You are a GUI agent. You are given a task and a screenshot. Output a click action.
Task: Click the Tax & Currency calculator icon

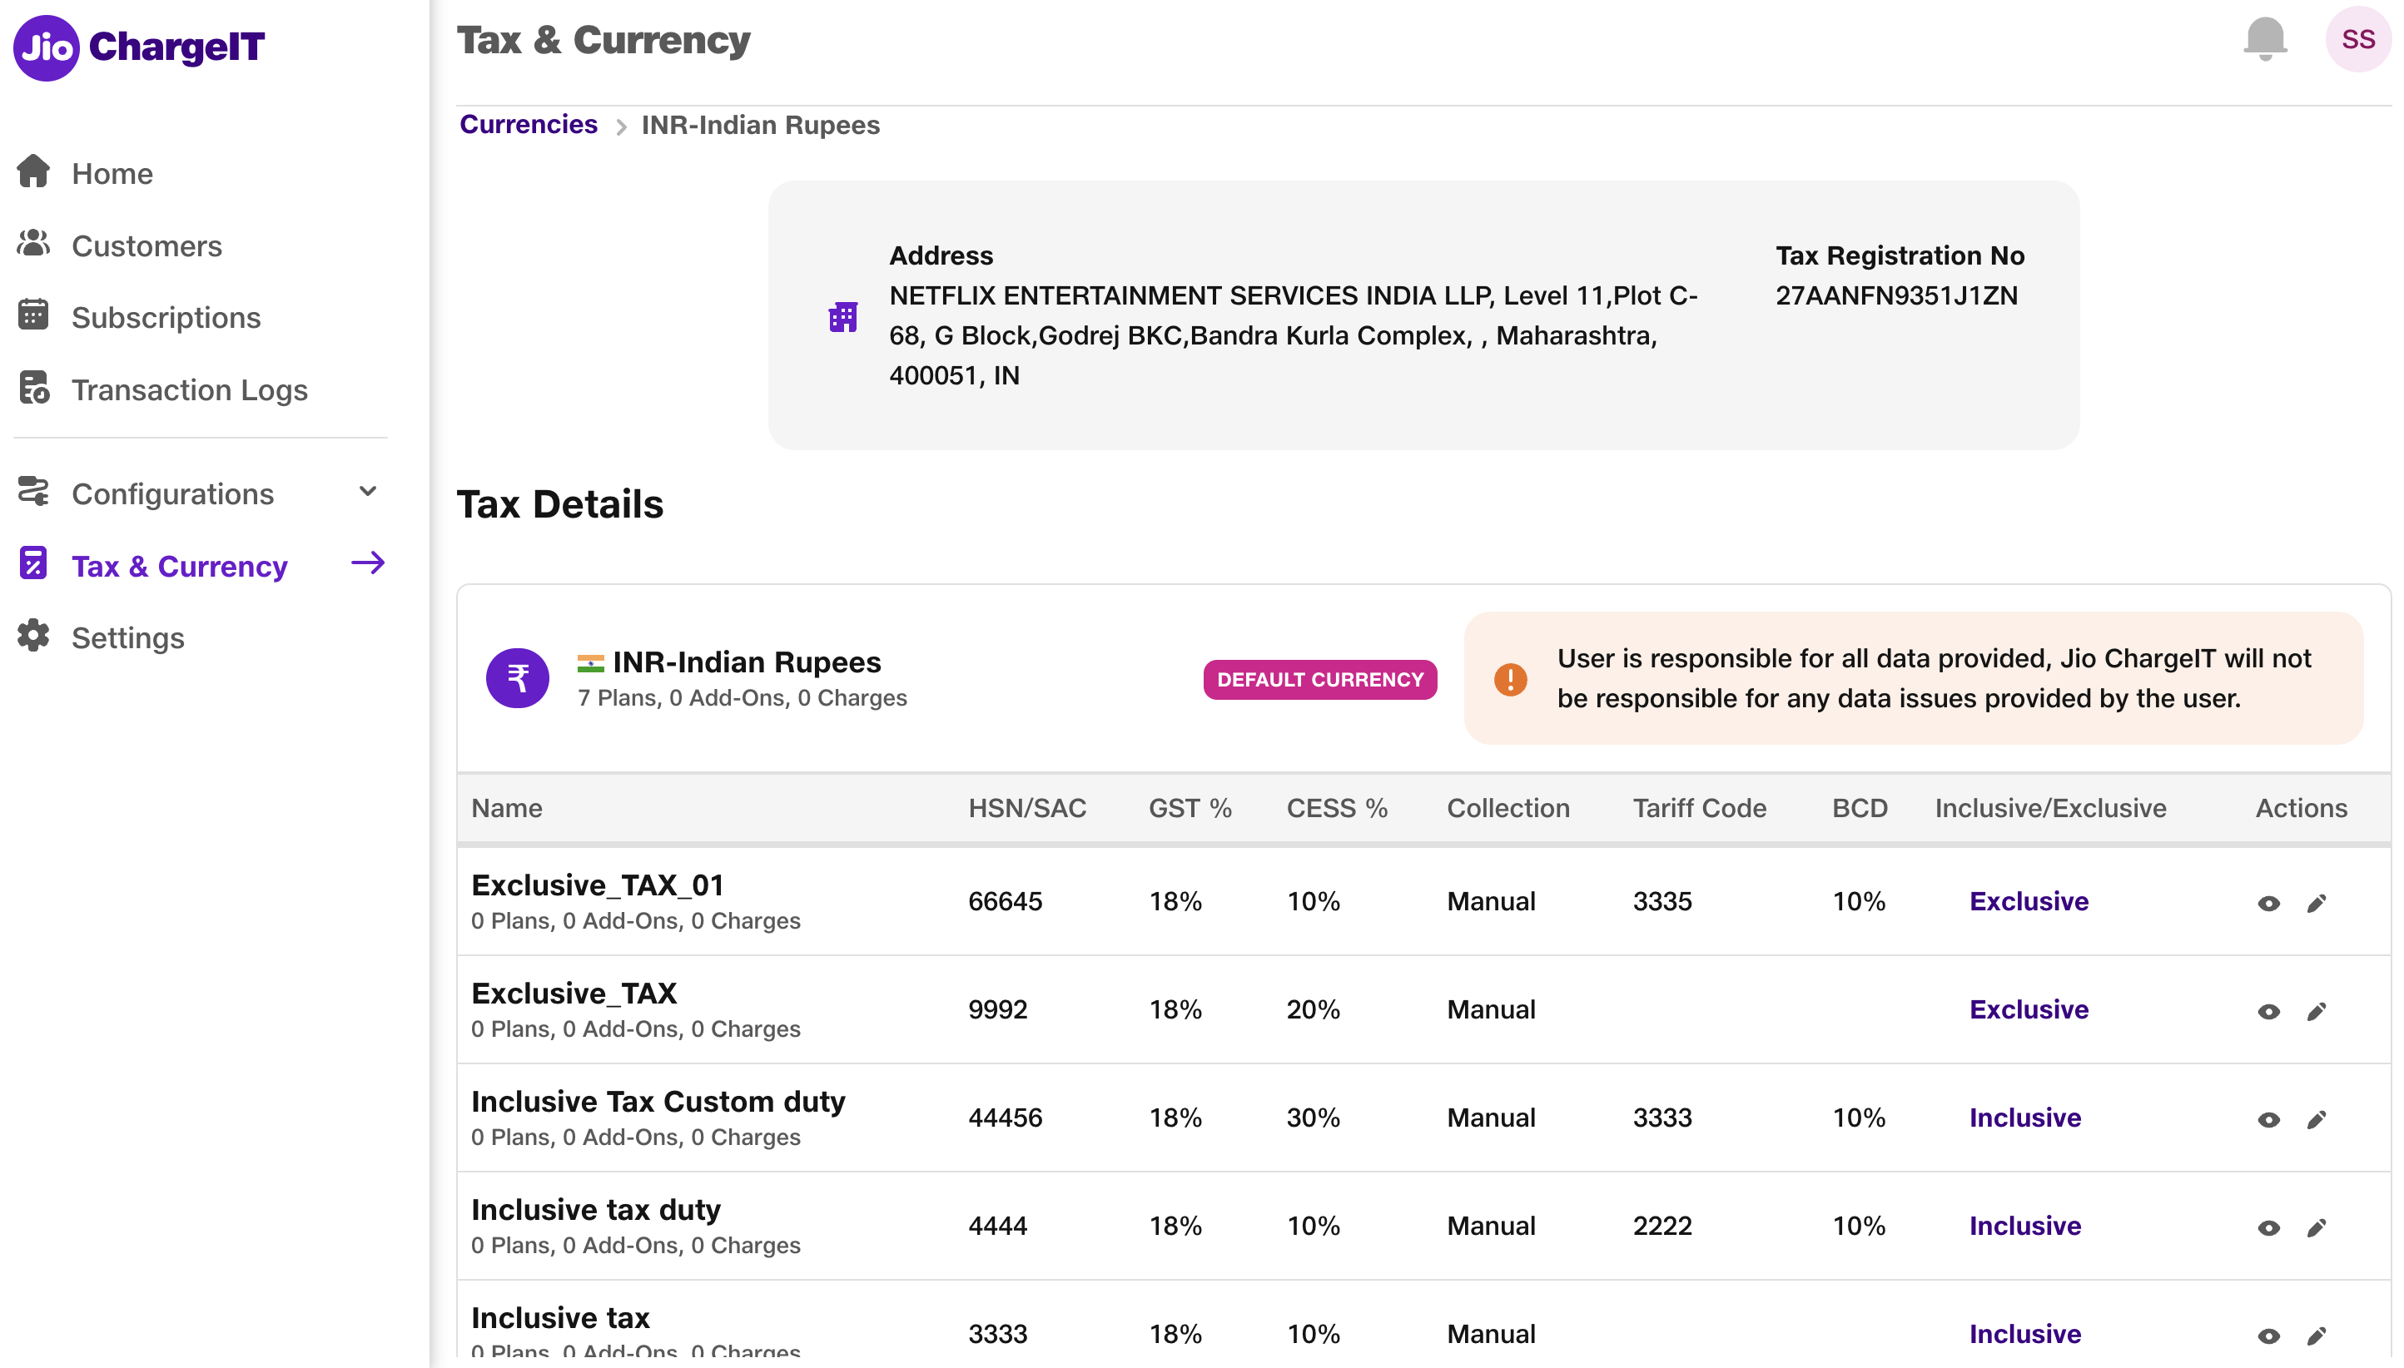[x=34, y=563]
